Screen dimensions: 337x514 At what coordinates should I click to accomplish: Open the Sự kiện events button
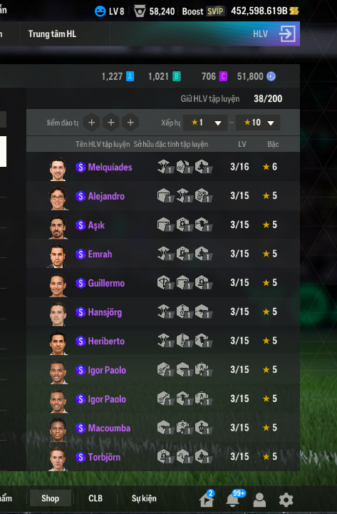(144, 498)
